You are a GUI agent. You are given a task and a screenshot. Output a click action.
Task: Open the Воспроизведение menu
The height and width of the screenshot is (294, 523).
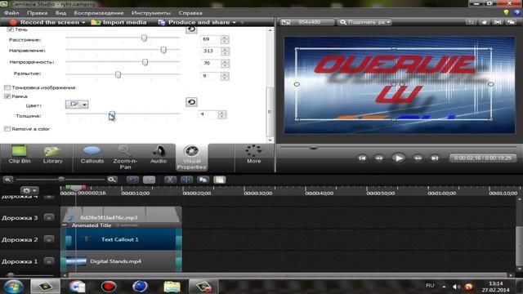(99, 13)
